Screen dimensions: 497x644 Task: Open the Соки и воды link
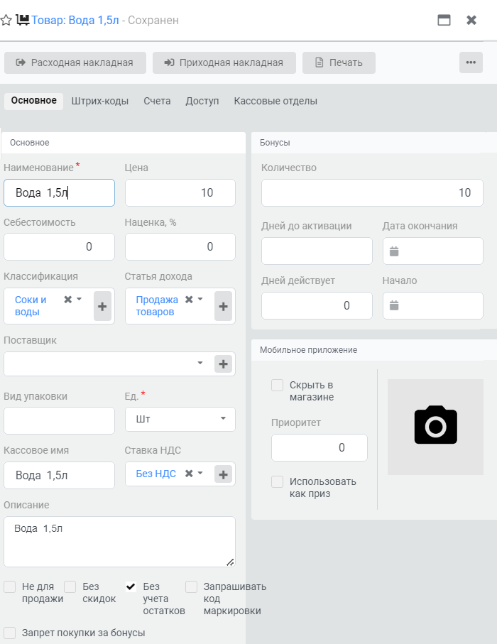pos(31,305)
